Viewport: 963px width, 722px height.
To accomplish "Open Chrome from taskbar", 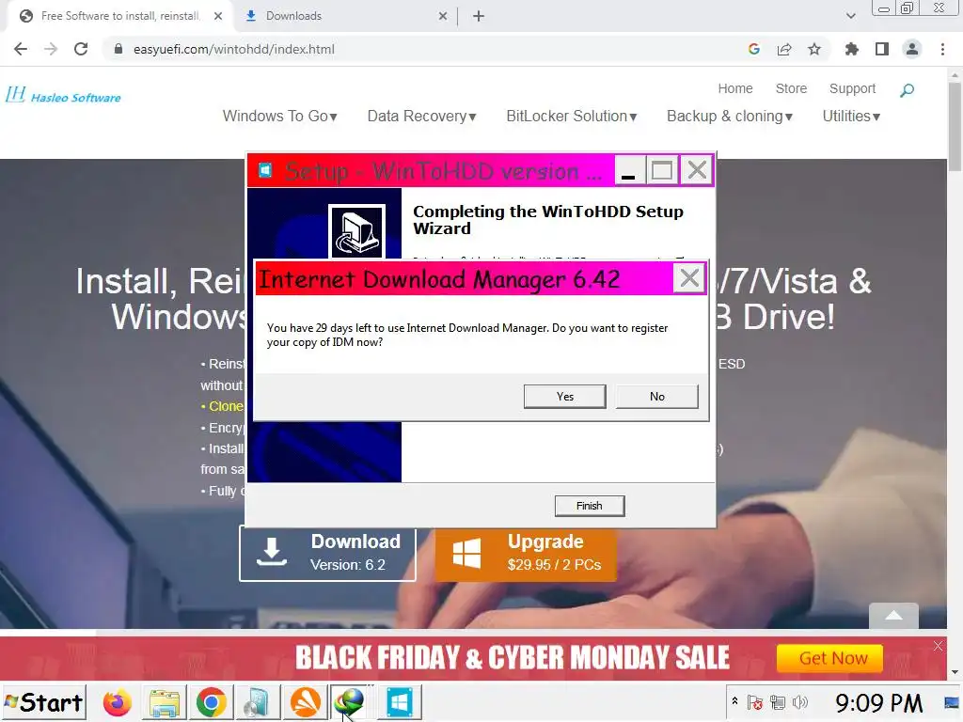I will pos(212,702).
